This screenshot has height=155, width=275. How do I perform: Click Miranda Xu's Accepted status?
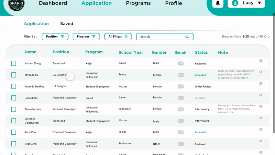click(200, 75)
